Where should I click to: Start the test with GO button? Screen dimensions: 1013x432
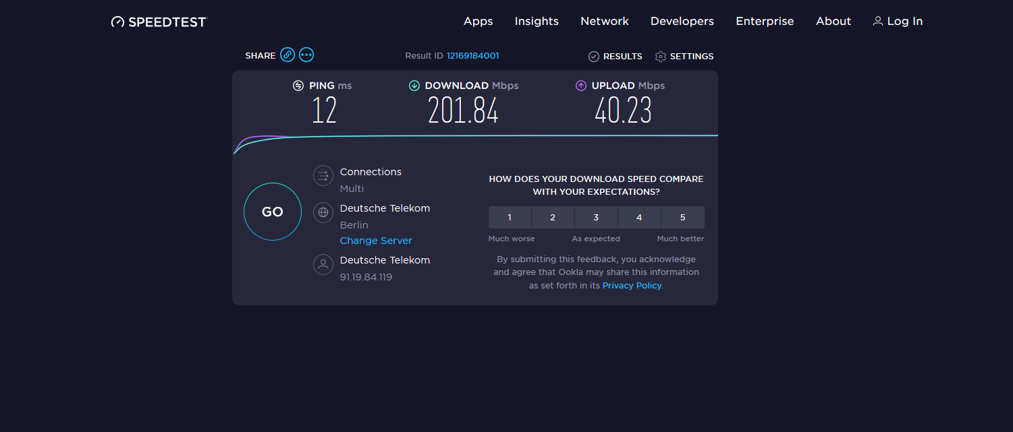[x=273, y=212]
